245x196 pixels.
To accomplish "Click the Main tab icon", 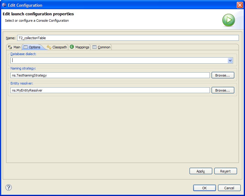I will [10, 47].
